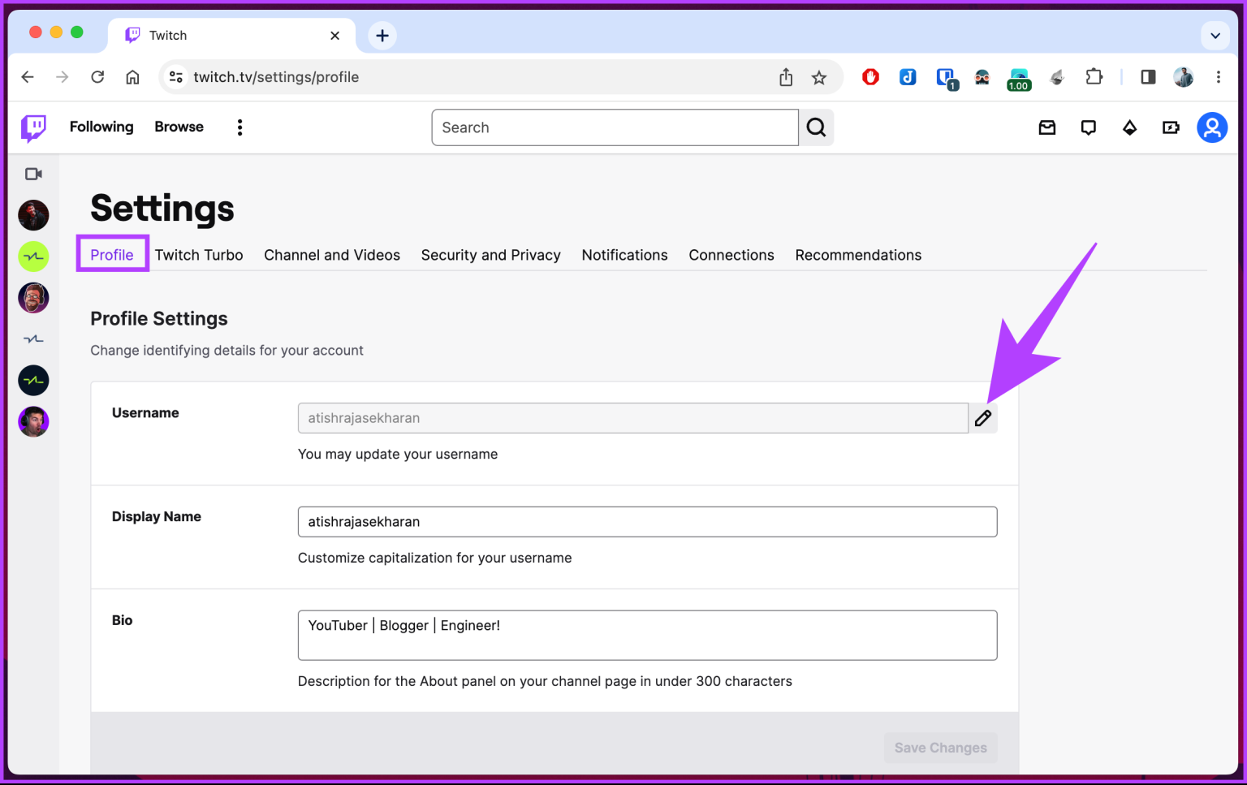Click the Save Changes button
Viewport: 1247px width, 785px height.
[x=940, y=748]
